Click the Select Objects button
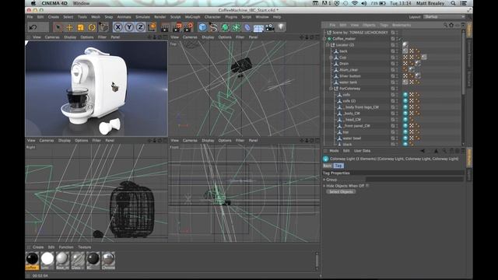498x280 pixels. coord(341,192)
